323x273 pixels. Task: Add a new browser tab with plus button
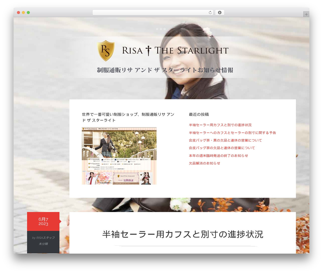pos(306,14)
